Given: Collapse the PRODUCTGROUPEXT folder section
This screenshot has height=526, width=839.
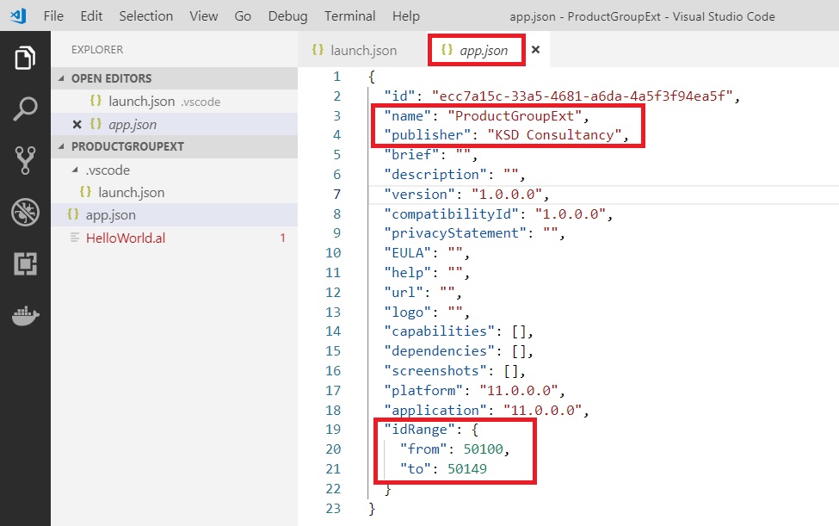Looking at the screenshot, I should [61, 146].
